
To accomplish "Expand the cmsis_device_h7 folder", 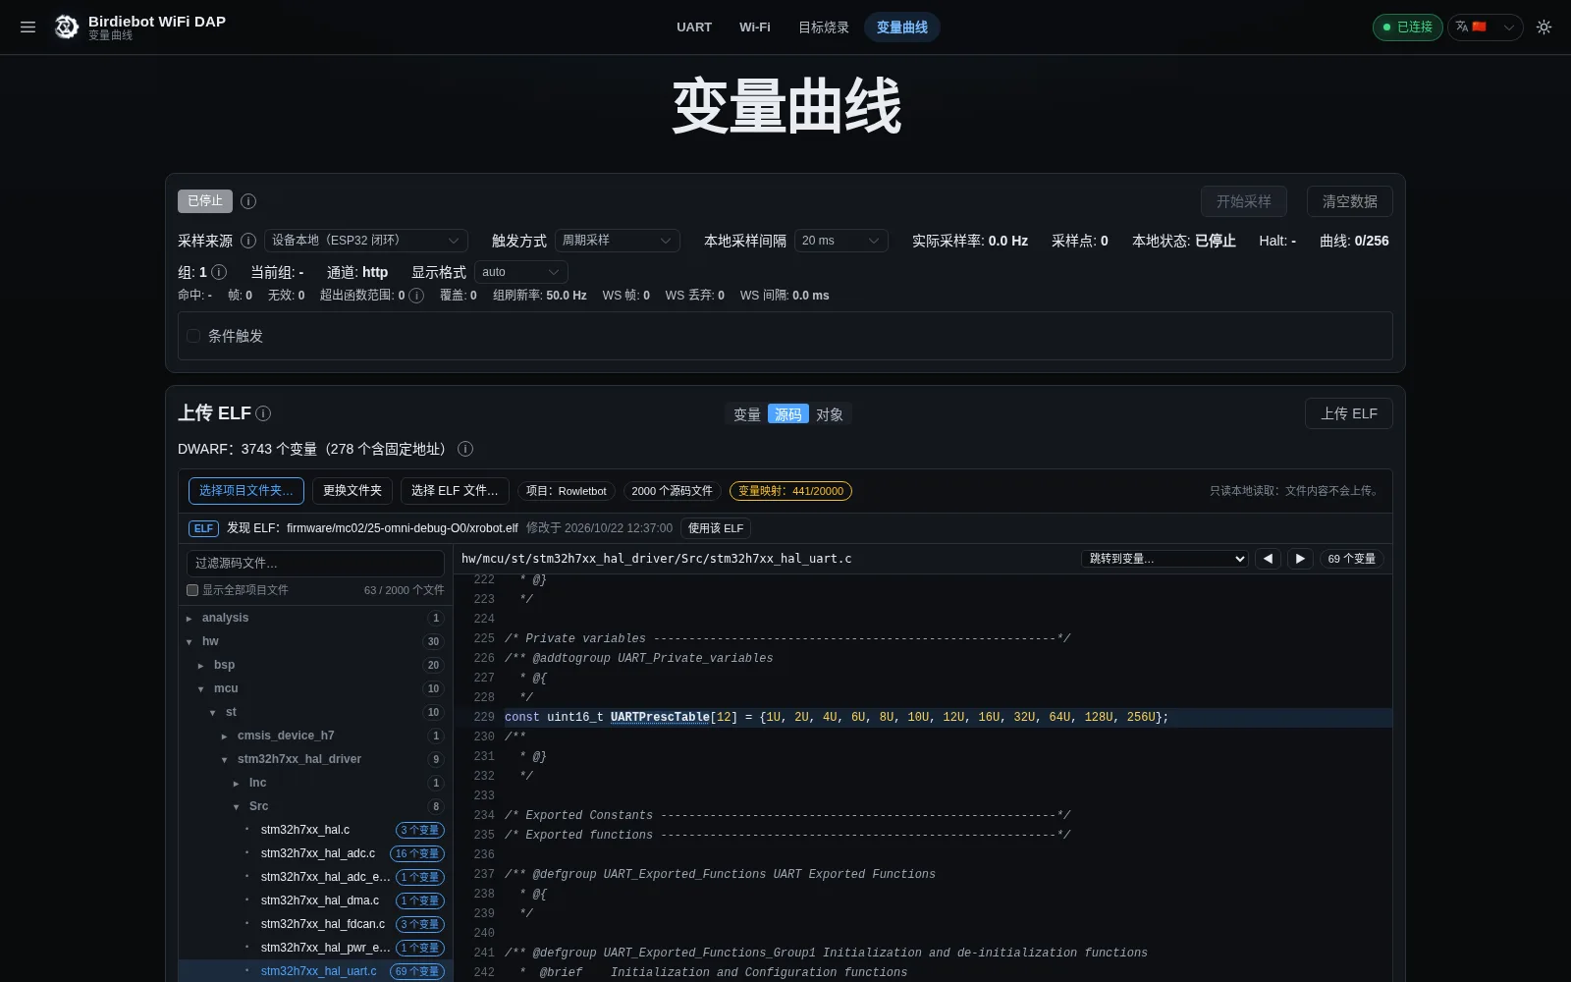I will tap(314, 736).
